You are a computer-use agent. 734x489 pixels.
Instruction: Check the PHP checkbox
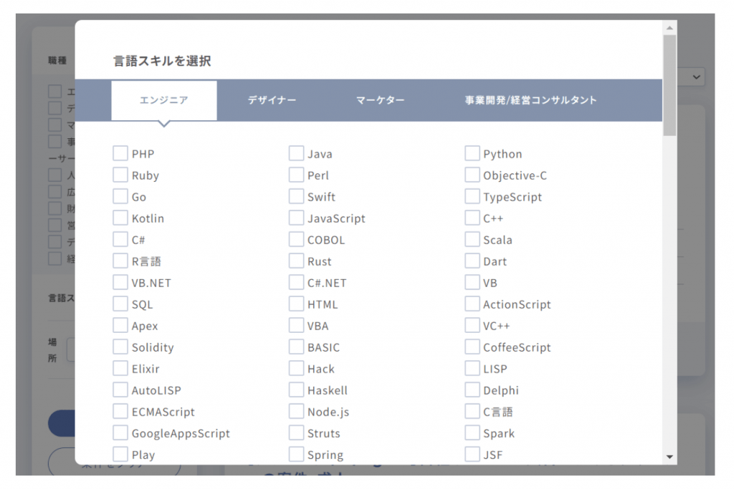pos(120,154)
